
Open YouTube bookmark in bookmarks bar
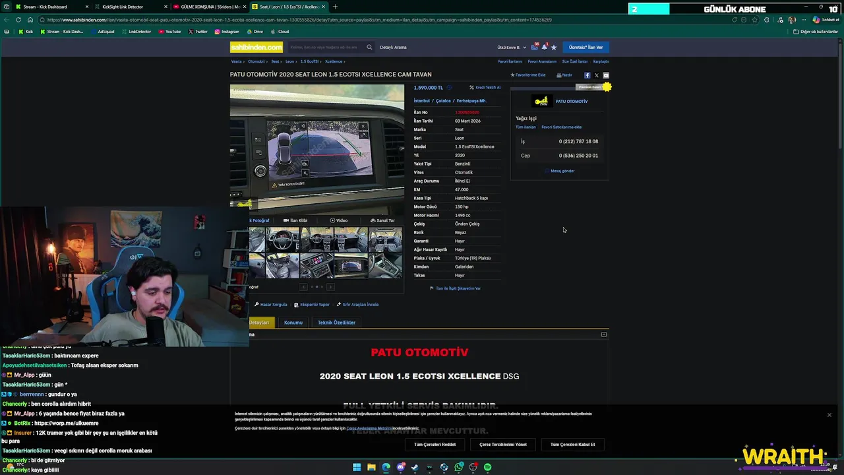170,32
